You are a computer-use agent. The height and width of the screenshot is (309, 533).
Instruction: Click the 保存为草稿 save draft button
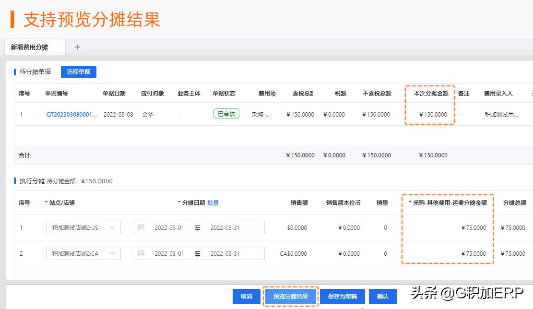341,297
